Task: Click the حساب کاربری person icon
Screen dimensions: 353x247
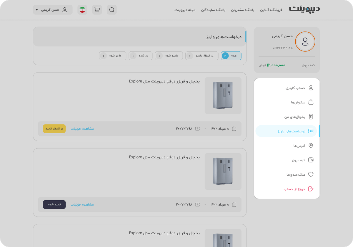Action: [311, 88]
